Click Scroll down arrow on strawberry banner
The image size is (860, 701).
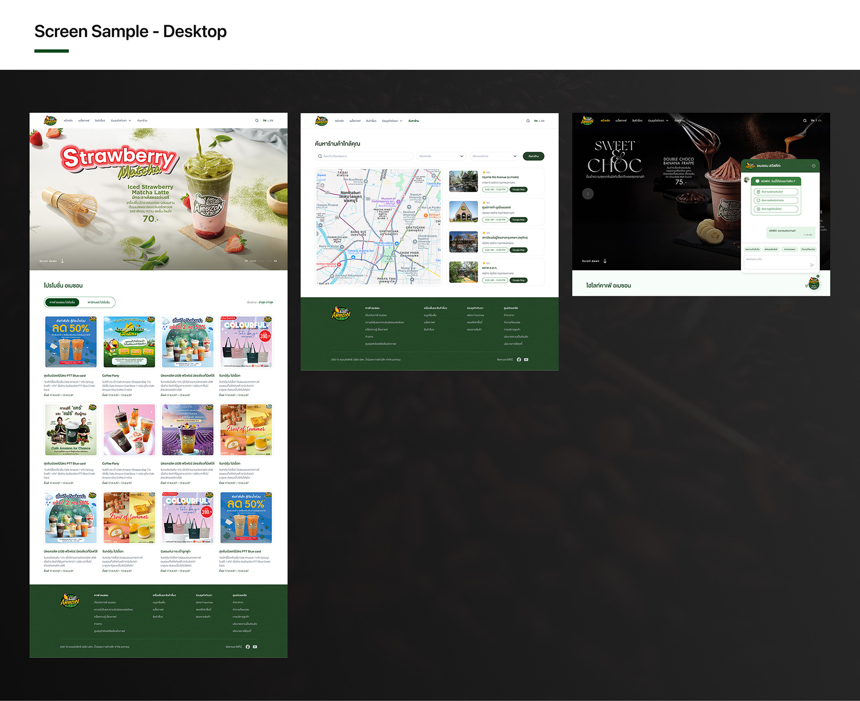[62, 261]
